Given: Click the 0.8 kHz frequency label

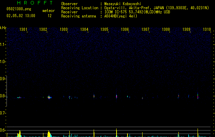Looking at the screenshot, I should pyautogui.click(x=3, y=96).
